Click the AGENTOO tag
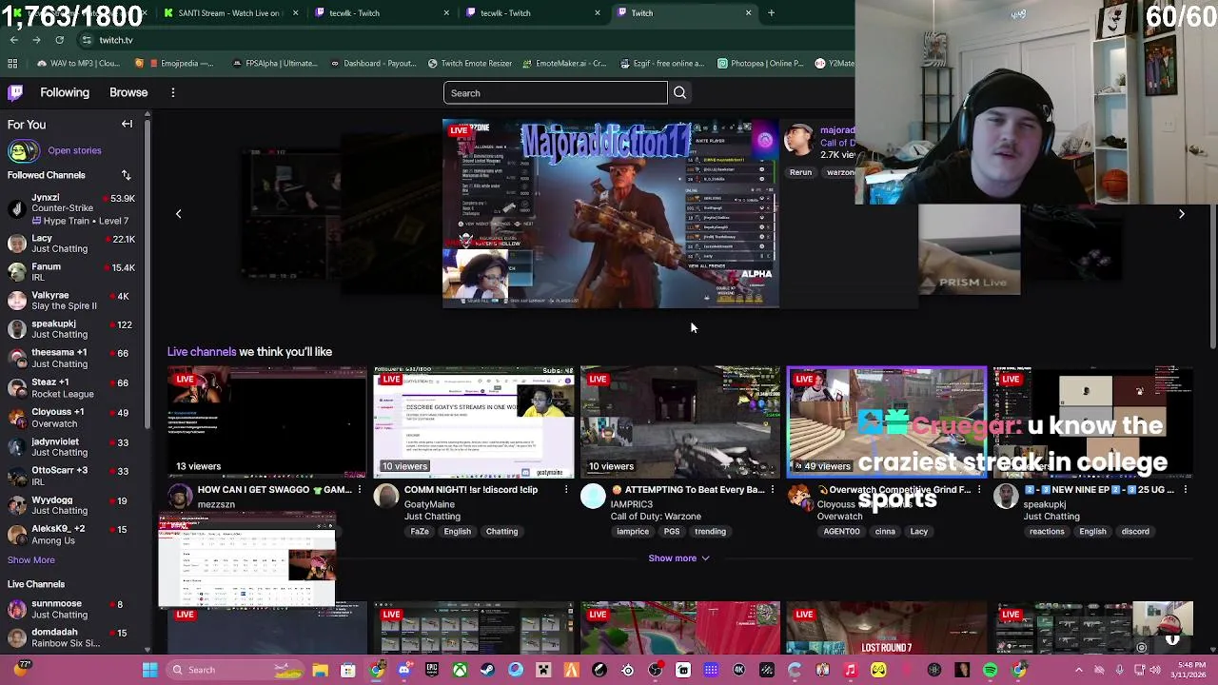1218x685 pixels. pyautogui.click(x=841, y=532)
